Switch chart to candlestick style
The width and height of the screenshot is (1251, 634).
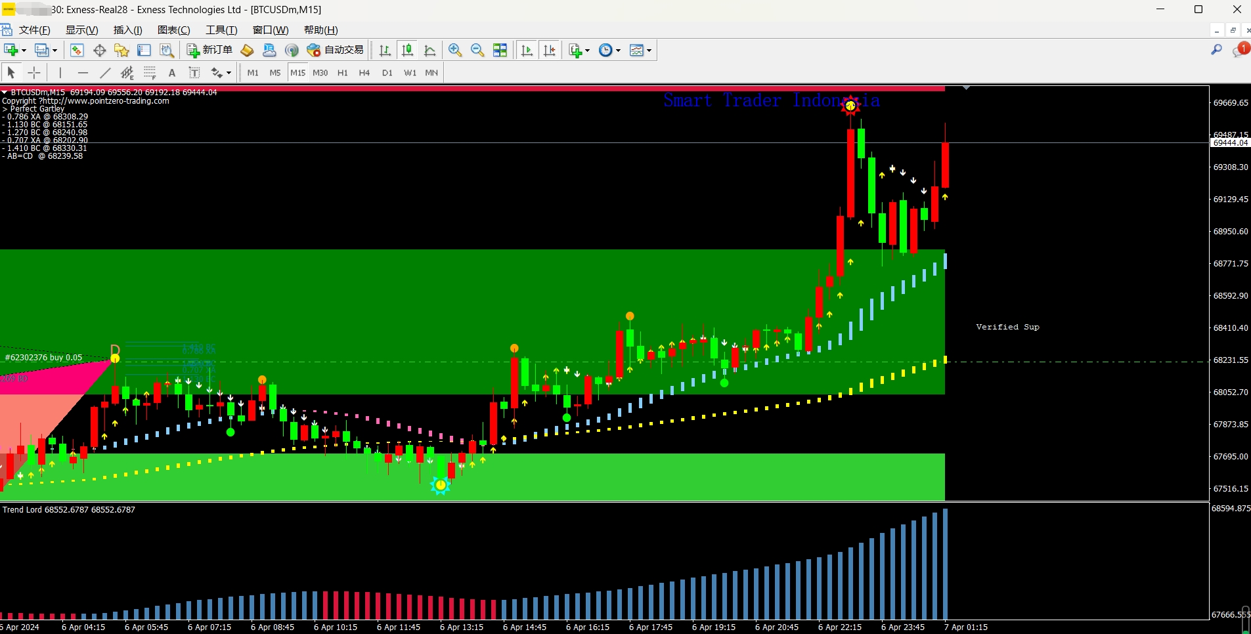(407, 50)
